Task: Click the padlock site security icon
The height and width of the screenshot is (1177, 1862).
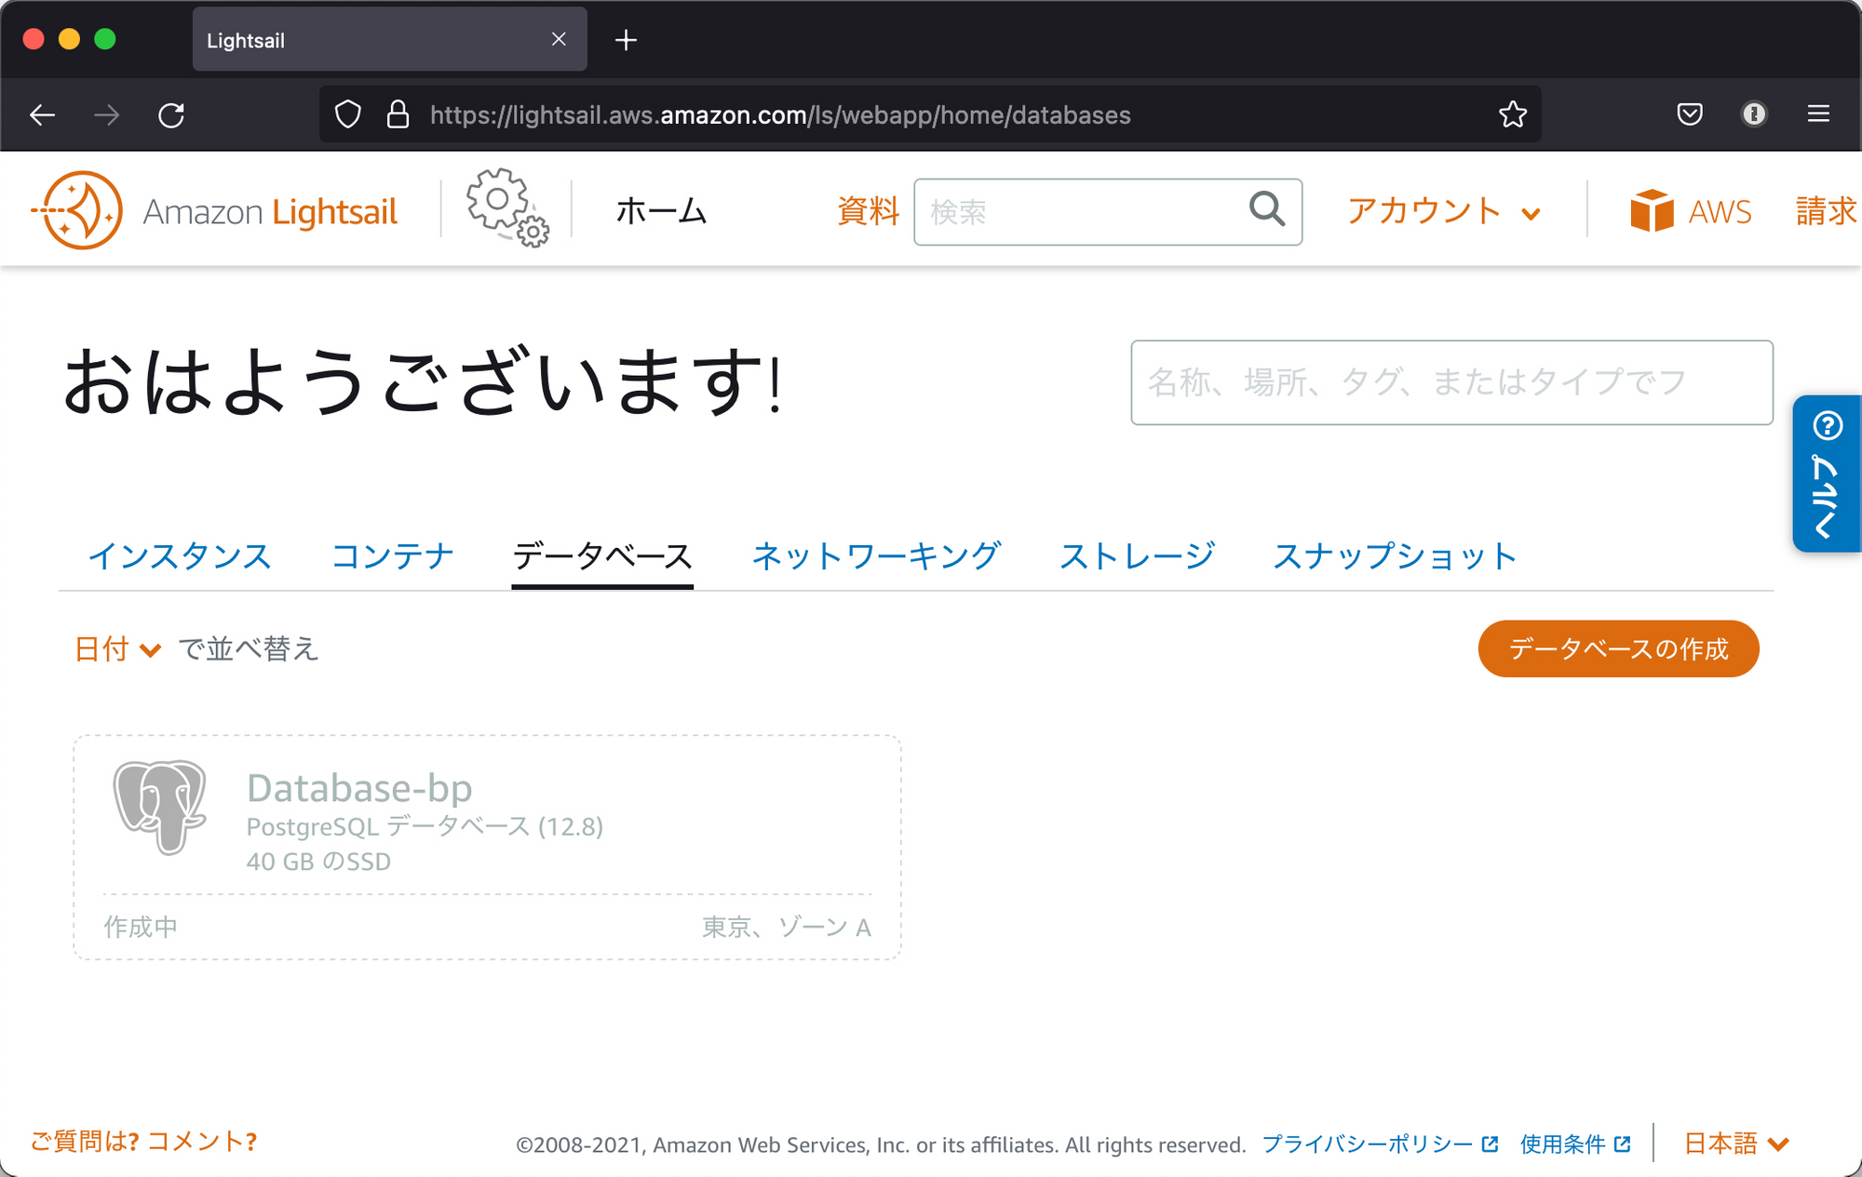Action: (398, 114)
